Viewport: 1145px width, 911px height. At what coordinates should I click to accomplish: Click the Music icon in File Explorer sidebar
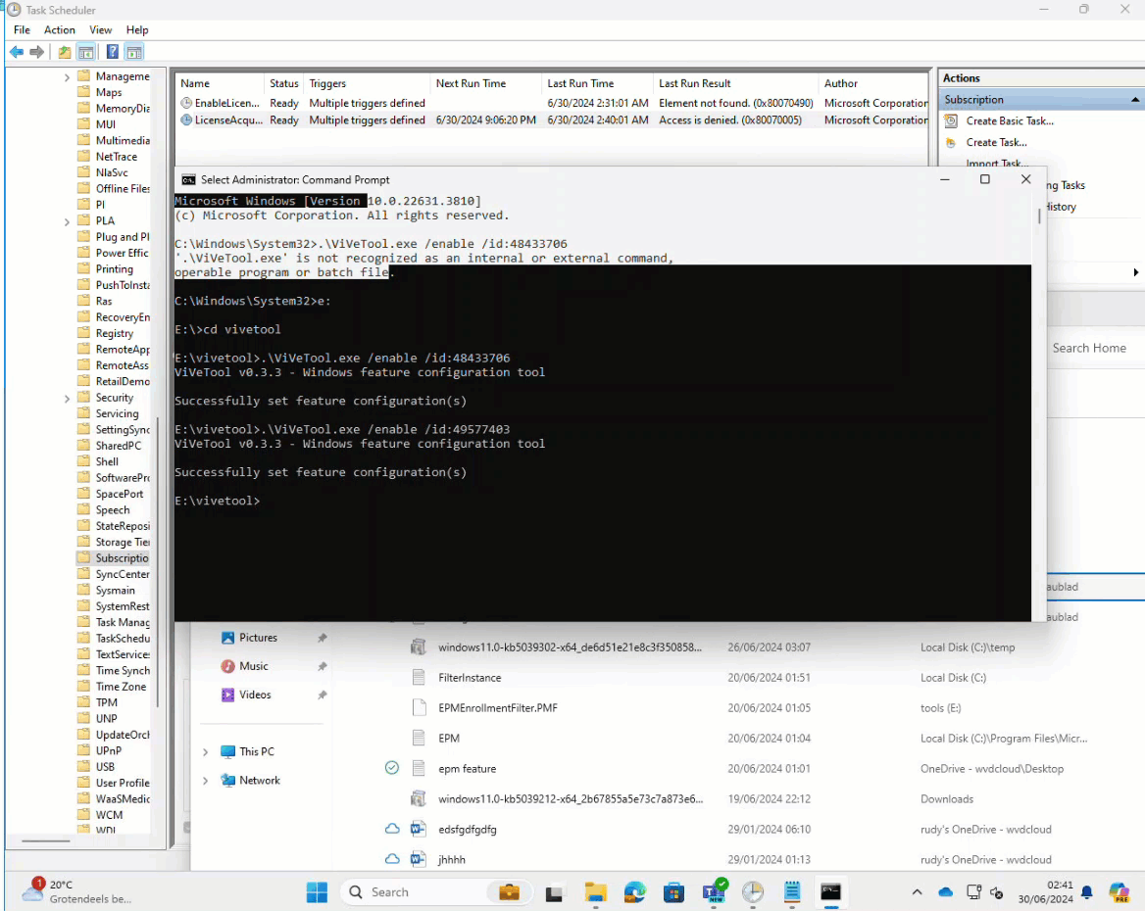pyautogui.click(x=227, y=666)
